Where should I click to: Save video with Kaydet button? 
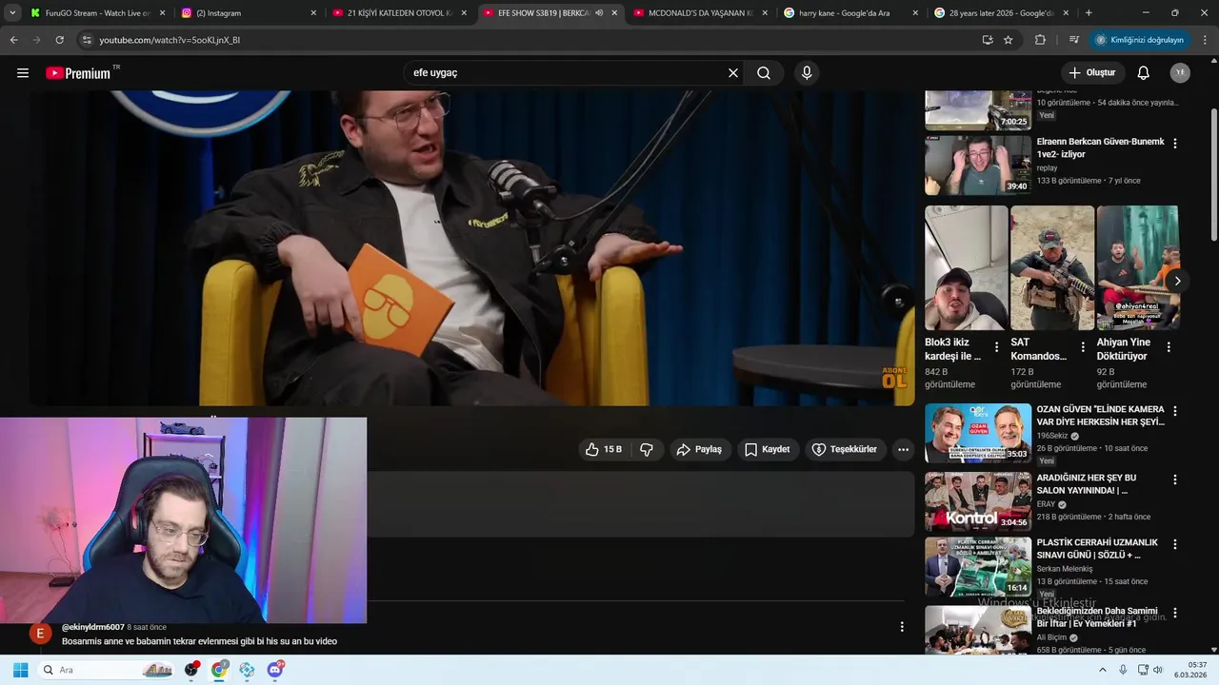(x=768, y=449)
